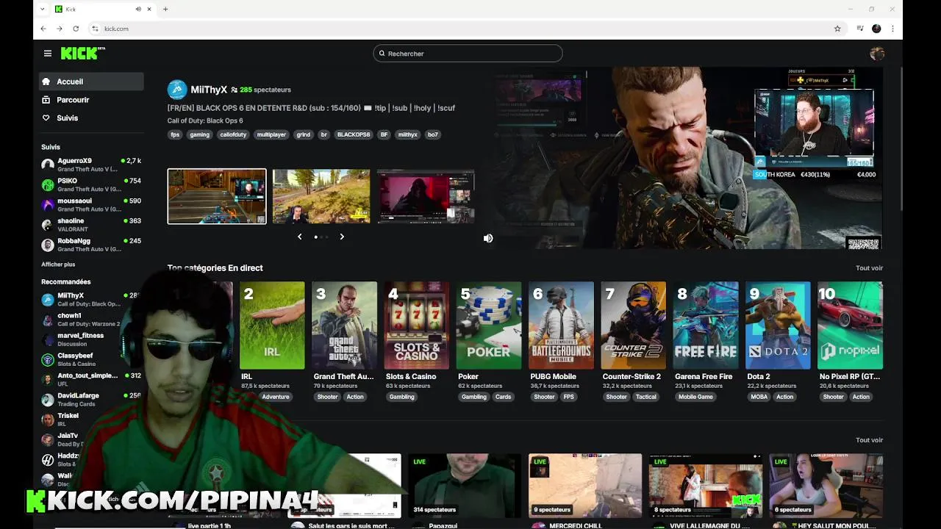
Task: Select first featured stream thumbnail
Action: pos(217,196)
